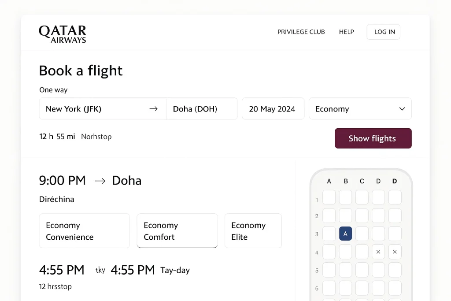Toggle seat 6B selection
The width and height of the screenshot is (451, 301).
point(345,288)
